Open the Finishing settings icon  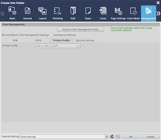pos(58,13)
